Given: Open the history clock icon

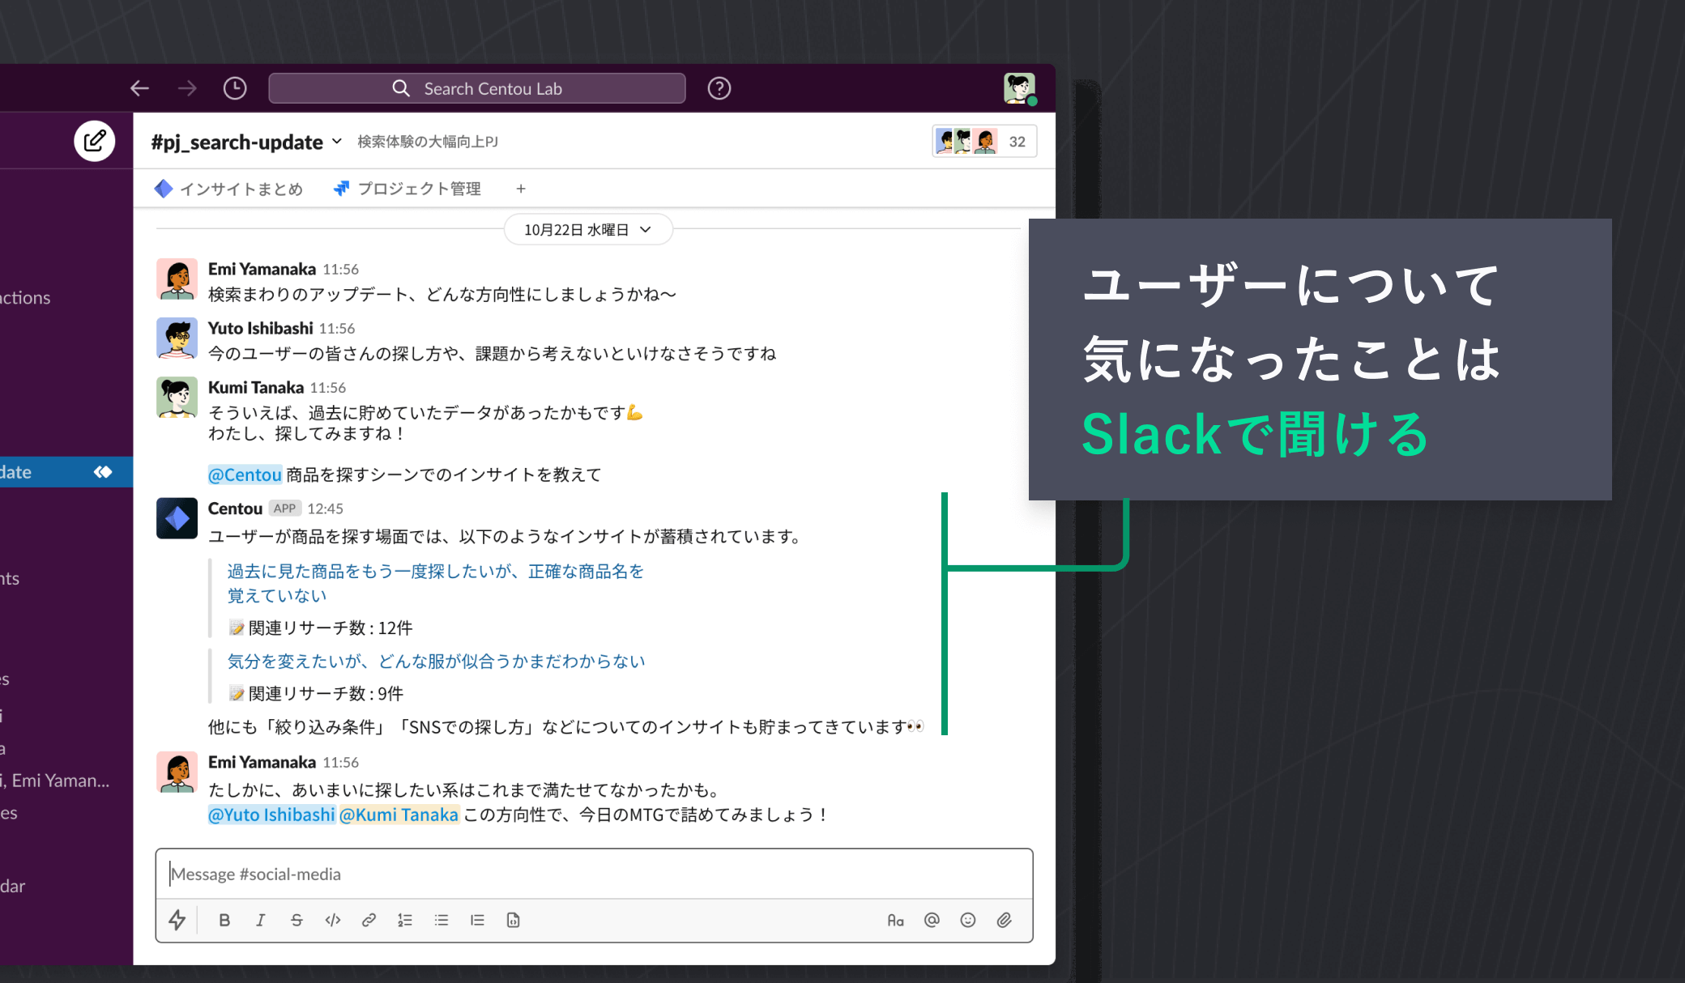Looking at the screenshot, I should [235, 88].
